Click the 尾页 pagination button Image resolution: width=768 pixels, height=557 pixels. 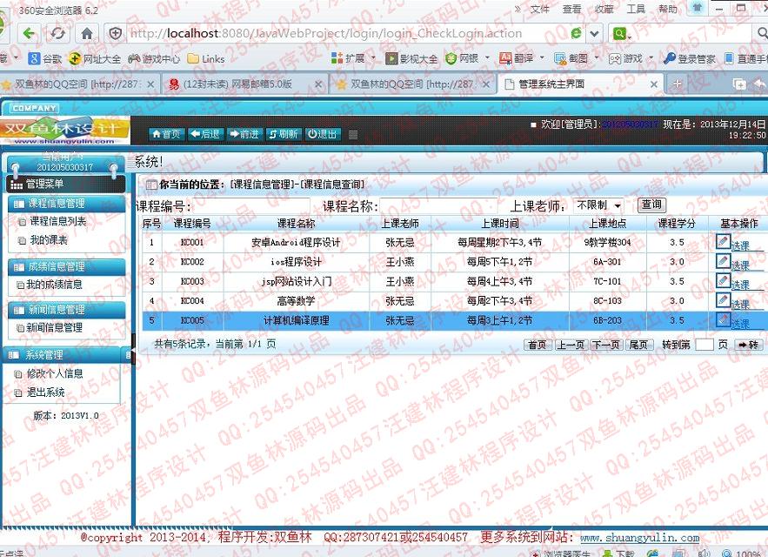pos(638,345)
